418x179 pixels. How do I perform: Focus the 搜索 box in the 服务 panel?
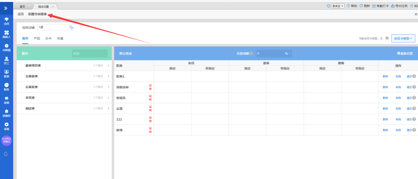tap(90, 53)
